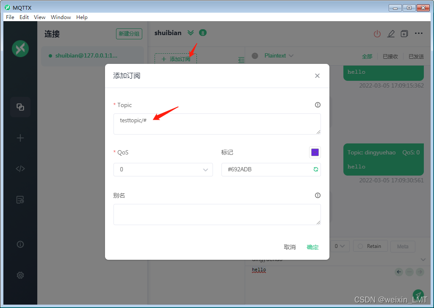The width and height of the screenshot is (434, 308).
Task: Open the Connections page icon in sidebar
Action: coord(20,107)
